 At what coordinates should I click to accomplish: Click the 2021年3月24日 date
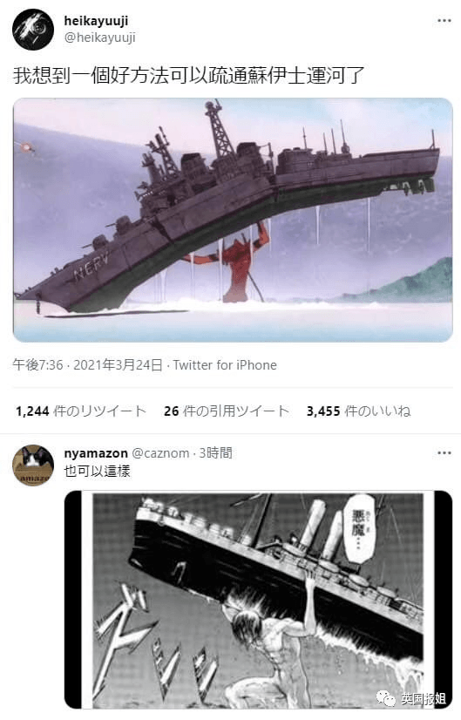pos(118,365)
